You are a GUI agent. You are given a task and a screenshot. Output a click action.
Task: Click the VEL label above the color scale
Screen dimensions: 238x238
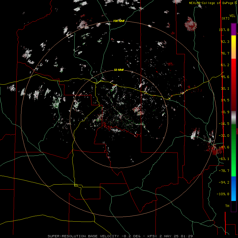(x=232, y=16)
